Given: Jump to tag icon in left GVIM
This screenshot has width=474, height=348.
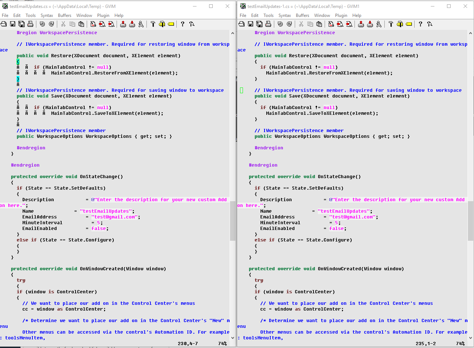Looking at the screenshot, I should (x=171, y=24).
